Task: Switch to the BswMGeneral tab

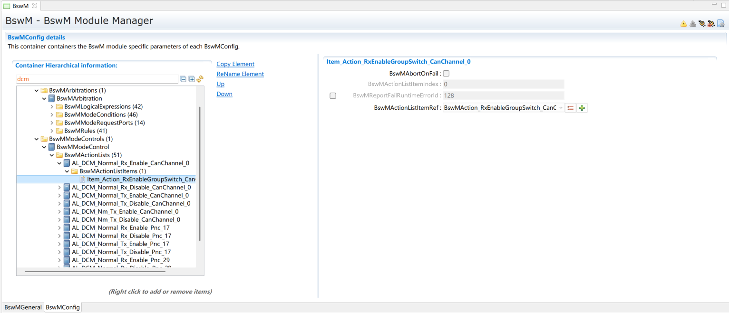Action: pos(23,307)
